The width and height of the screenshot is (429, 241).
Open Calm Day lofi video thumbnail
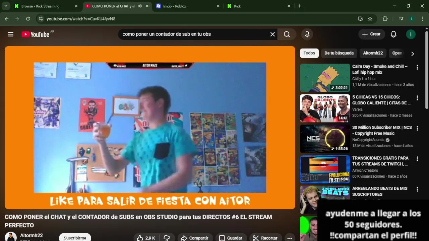pos(325,78)
